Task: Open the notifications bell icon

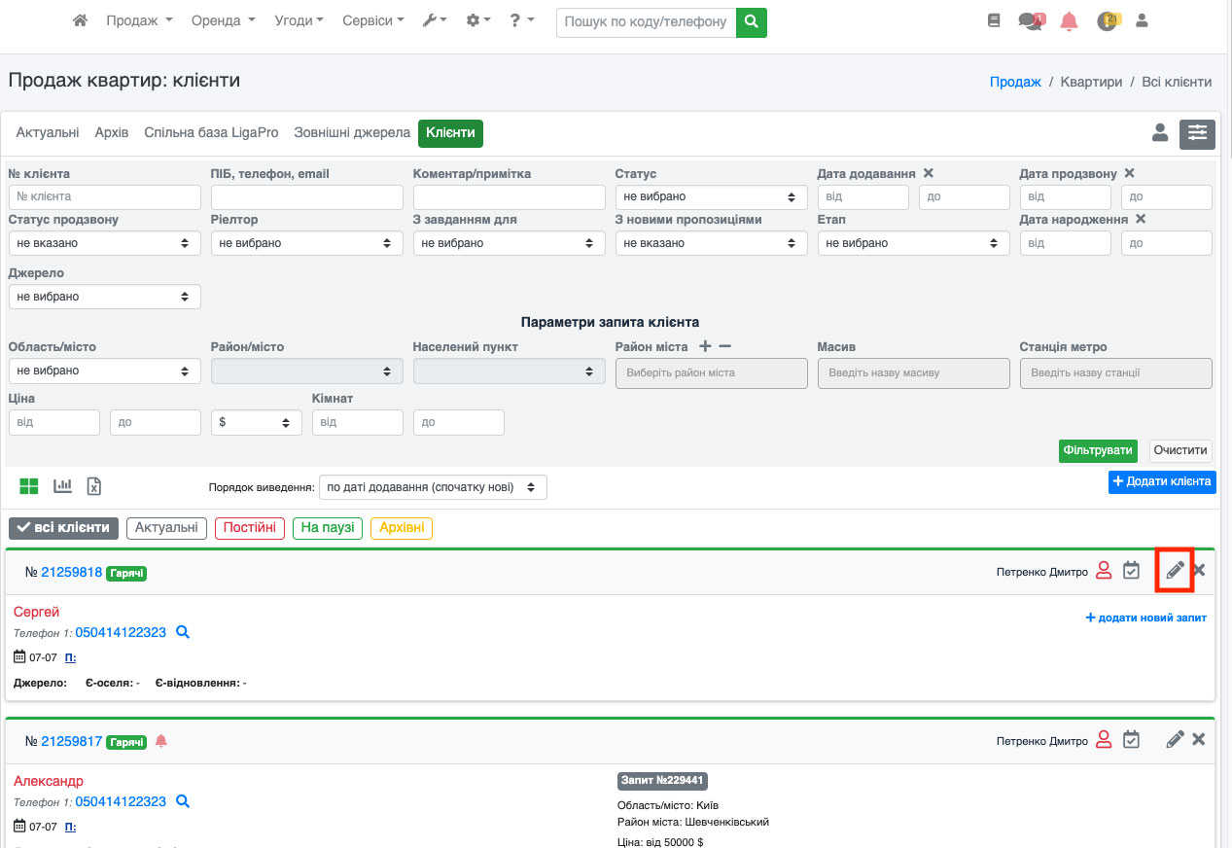Action: (1069, 20)
